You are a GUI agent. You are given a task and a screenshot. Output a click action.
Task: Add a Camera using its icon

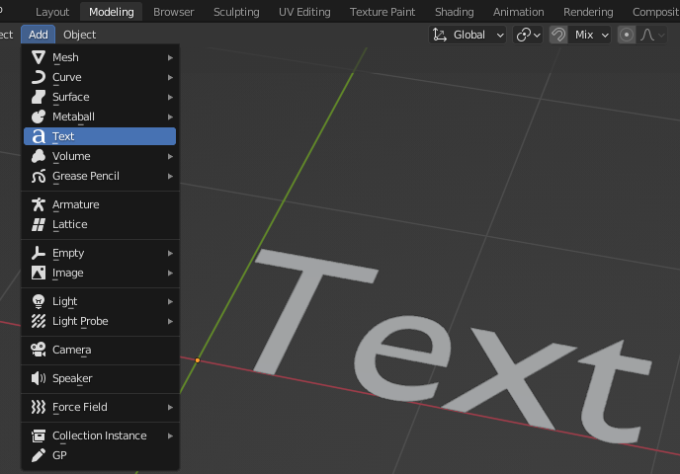(39, 350)
